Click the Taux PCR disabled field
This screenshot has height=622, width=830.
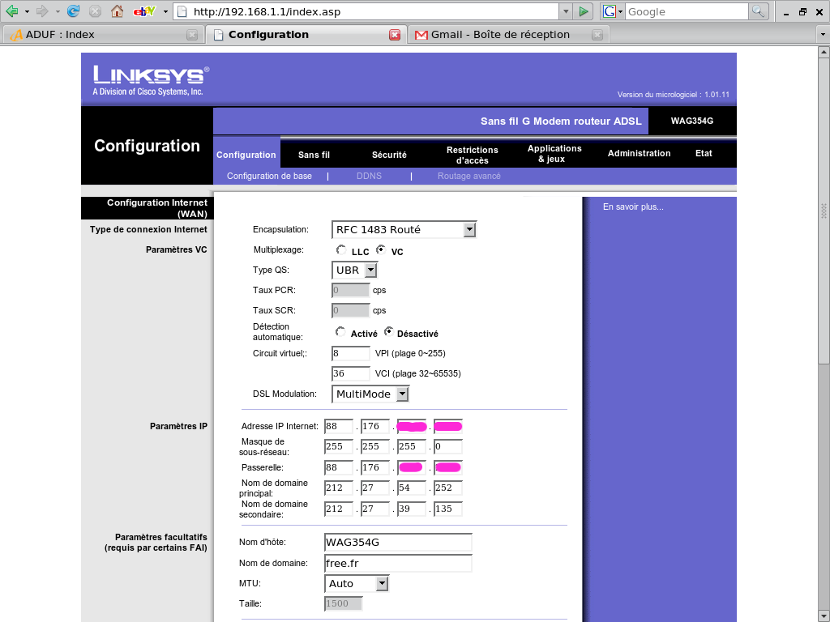(350, 290)
